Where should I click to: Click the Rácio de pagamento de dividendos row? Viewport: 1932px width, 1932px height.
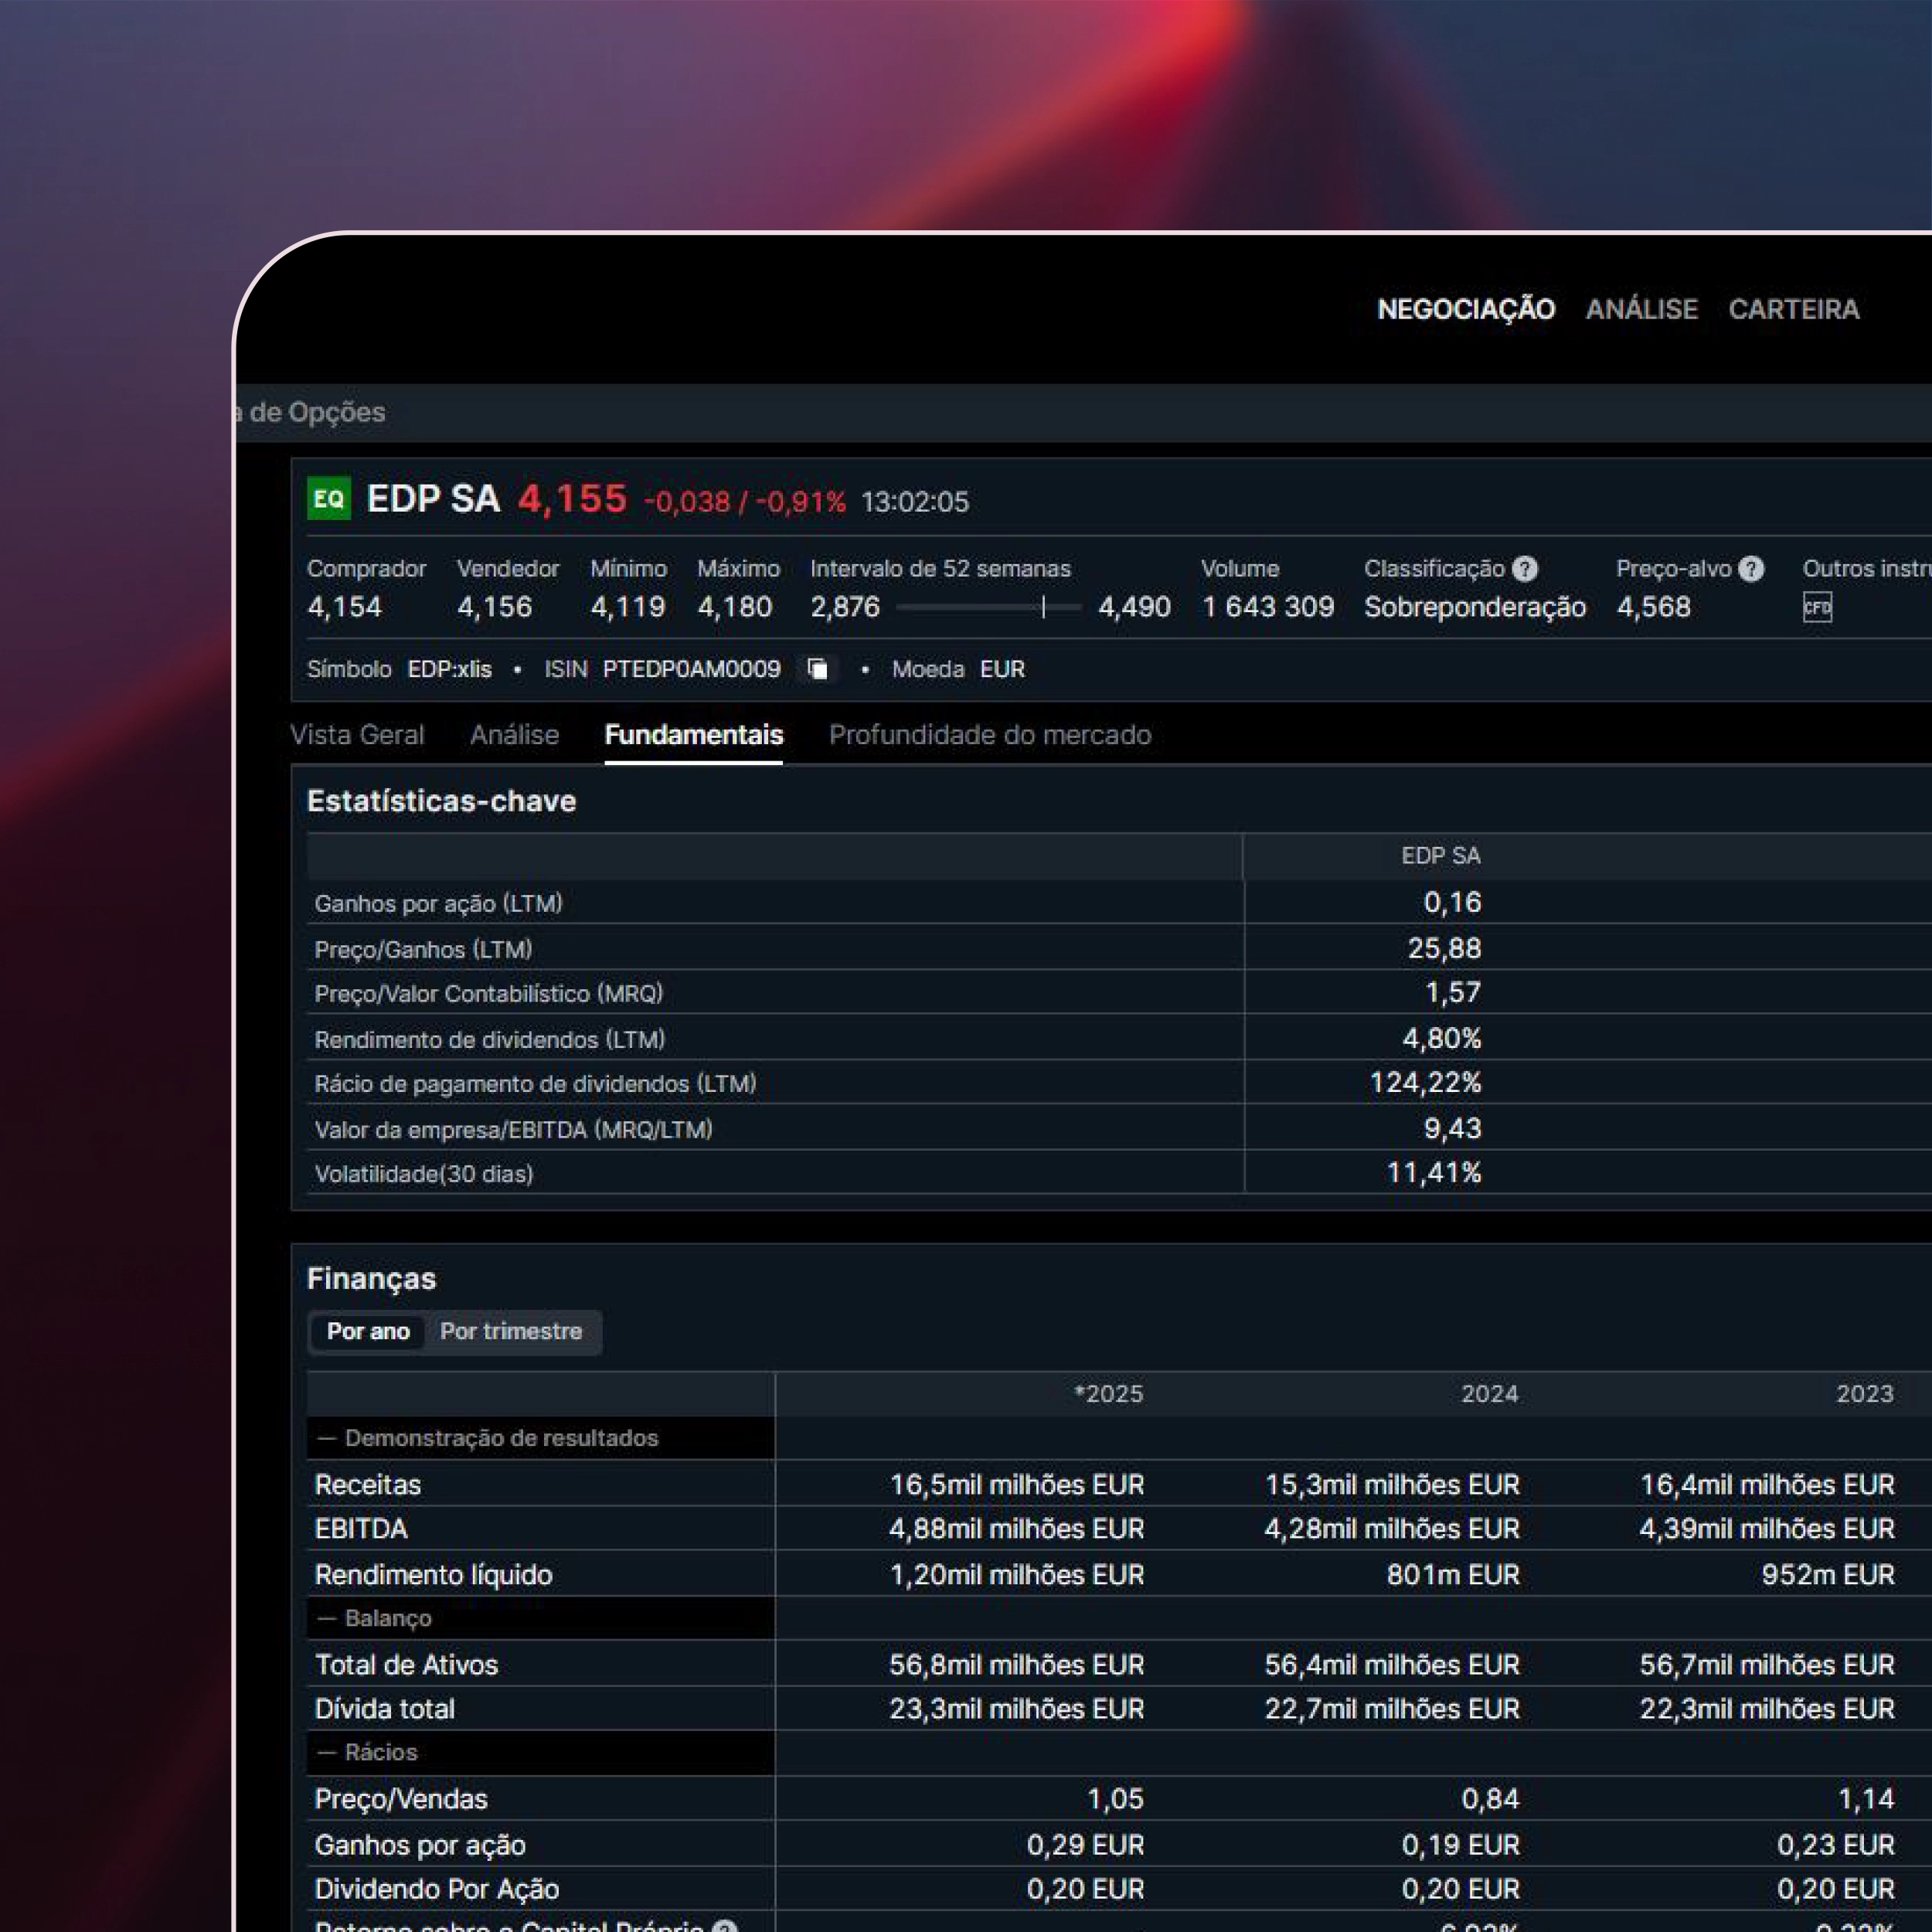click(x=1119, y=1083)
